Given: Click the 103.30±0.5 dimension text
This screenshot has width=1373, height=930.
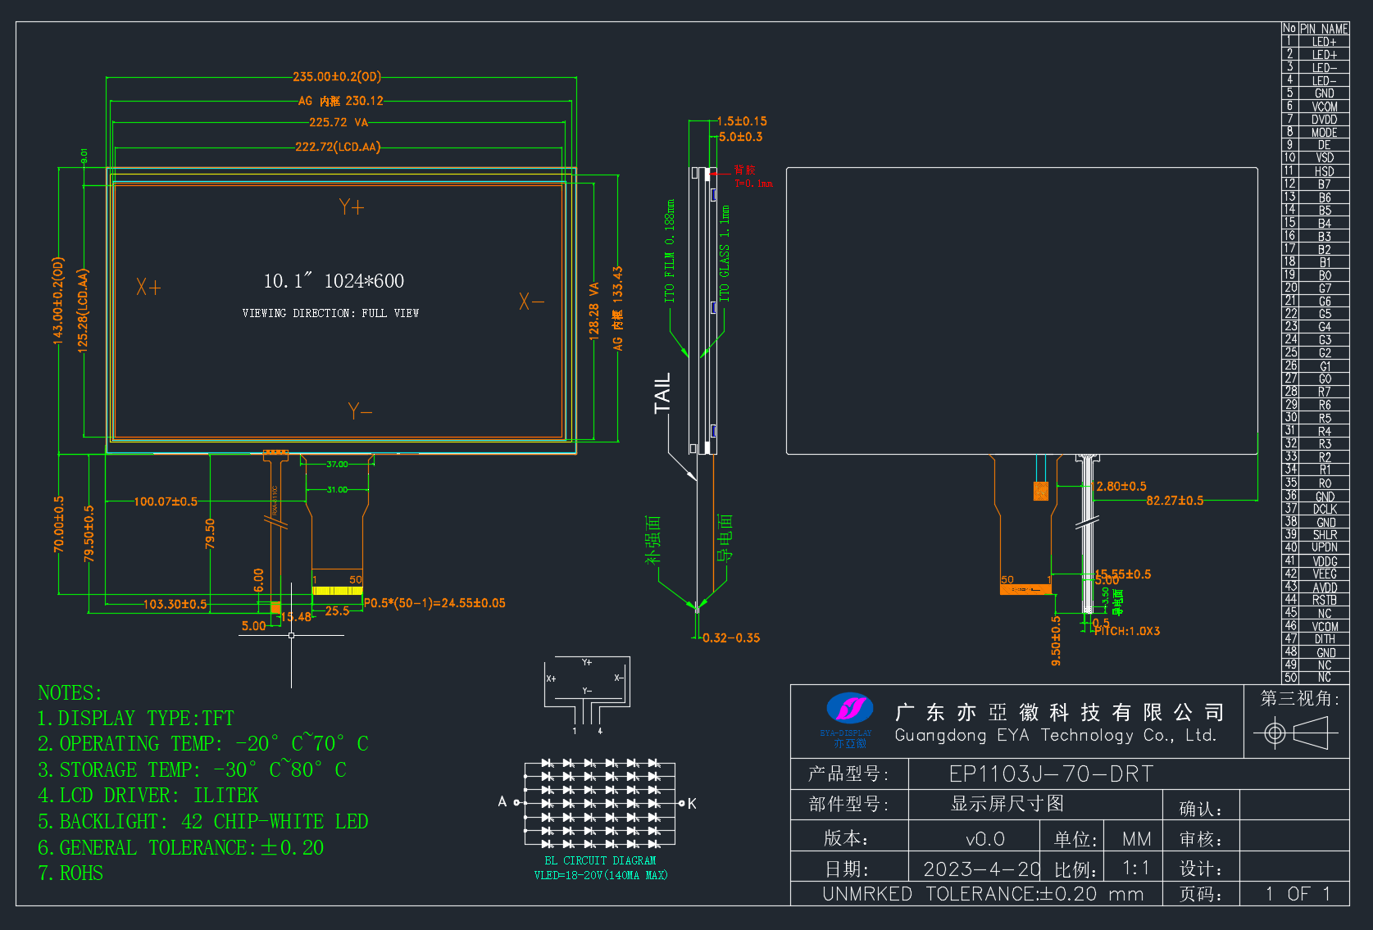Looking at the screenshot, I should [x=175, y=604].
